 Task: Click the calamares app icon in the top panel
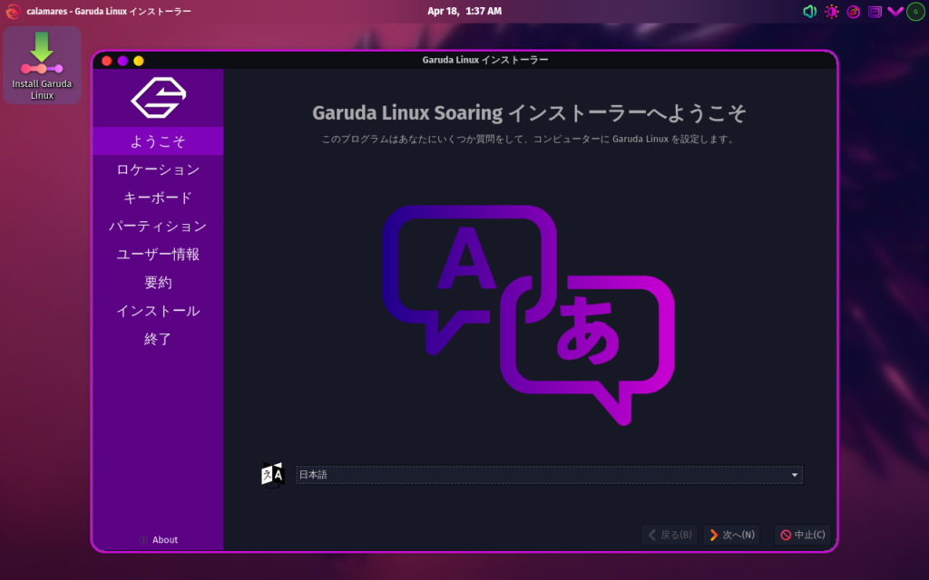tap(14, 12)
